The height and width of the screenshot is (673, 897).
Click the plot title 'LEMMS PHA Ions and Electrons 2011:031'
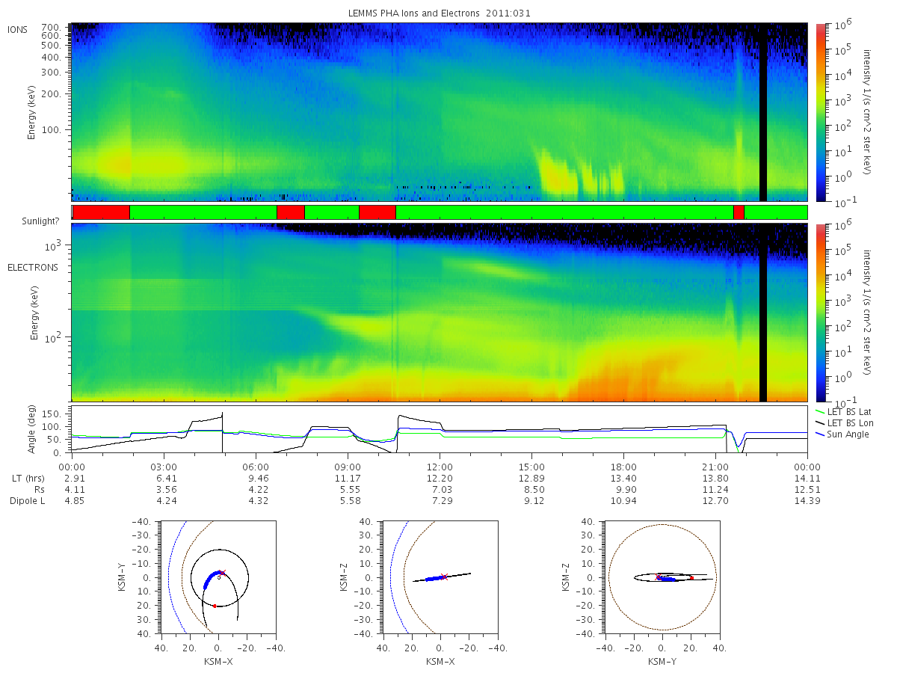tap(439, 13)
